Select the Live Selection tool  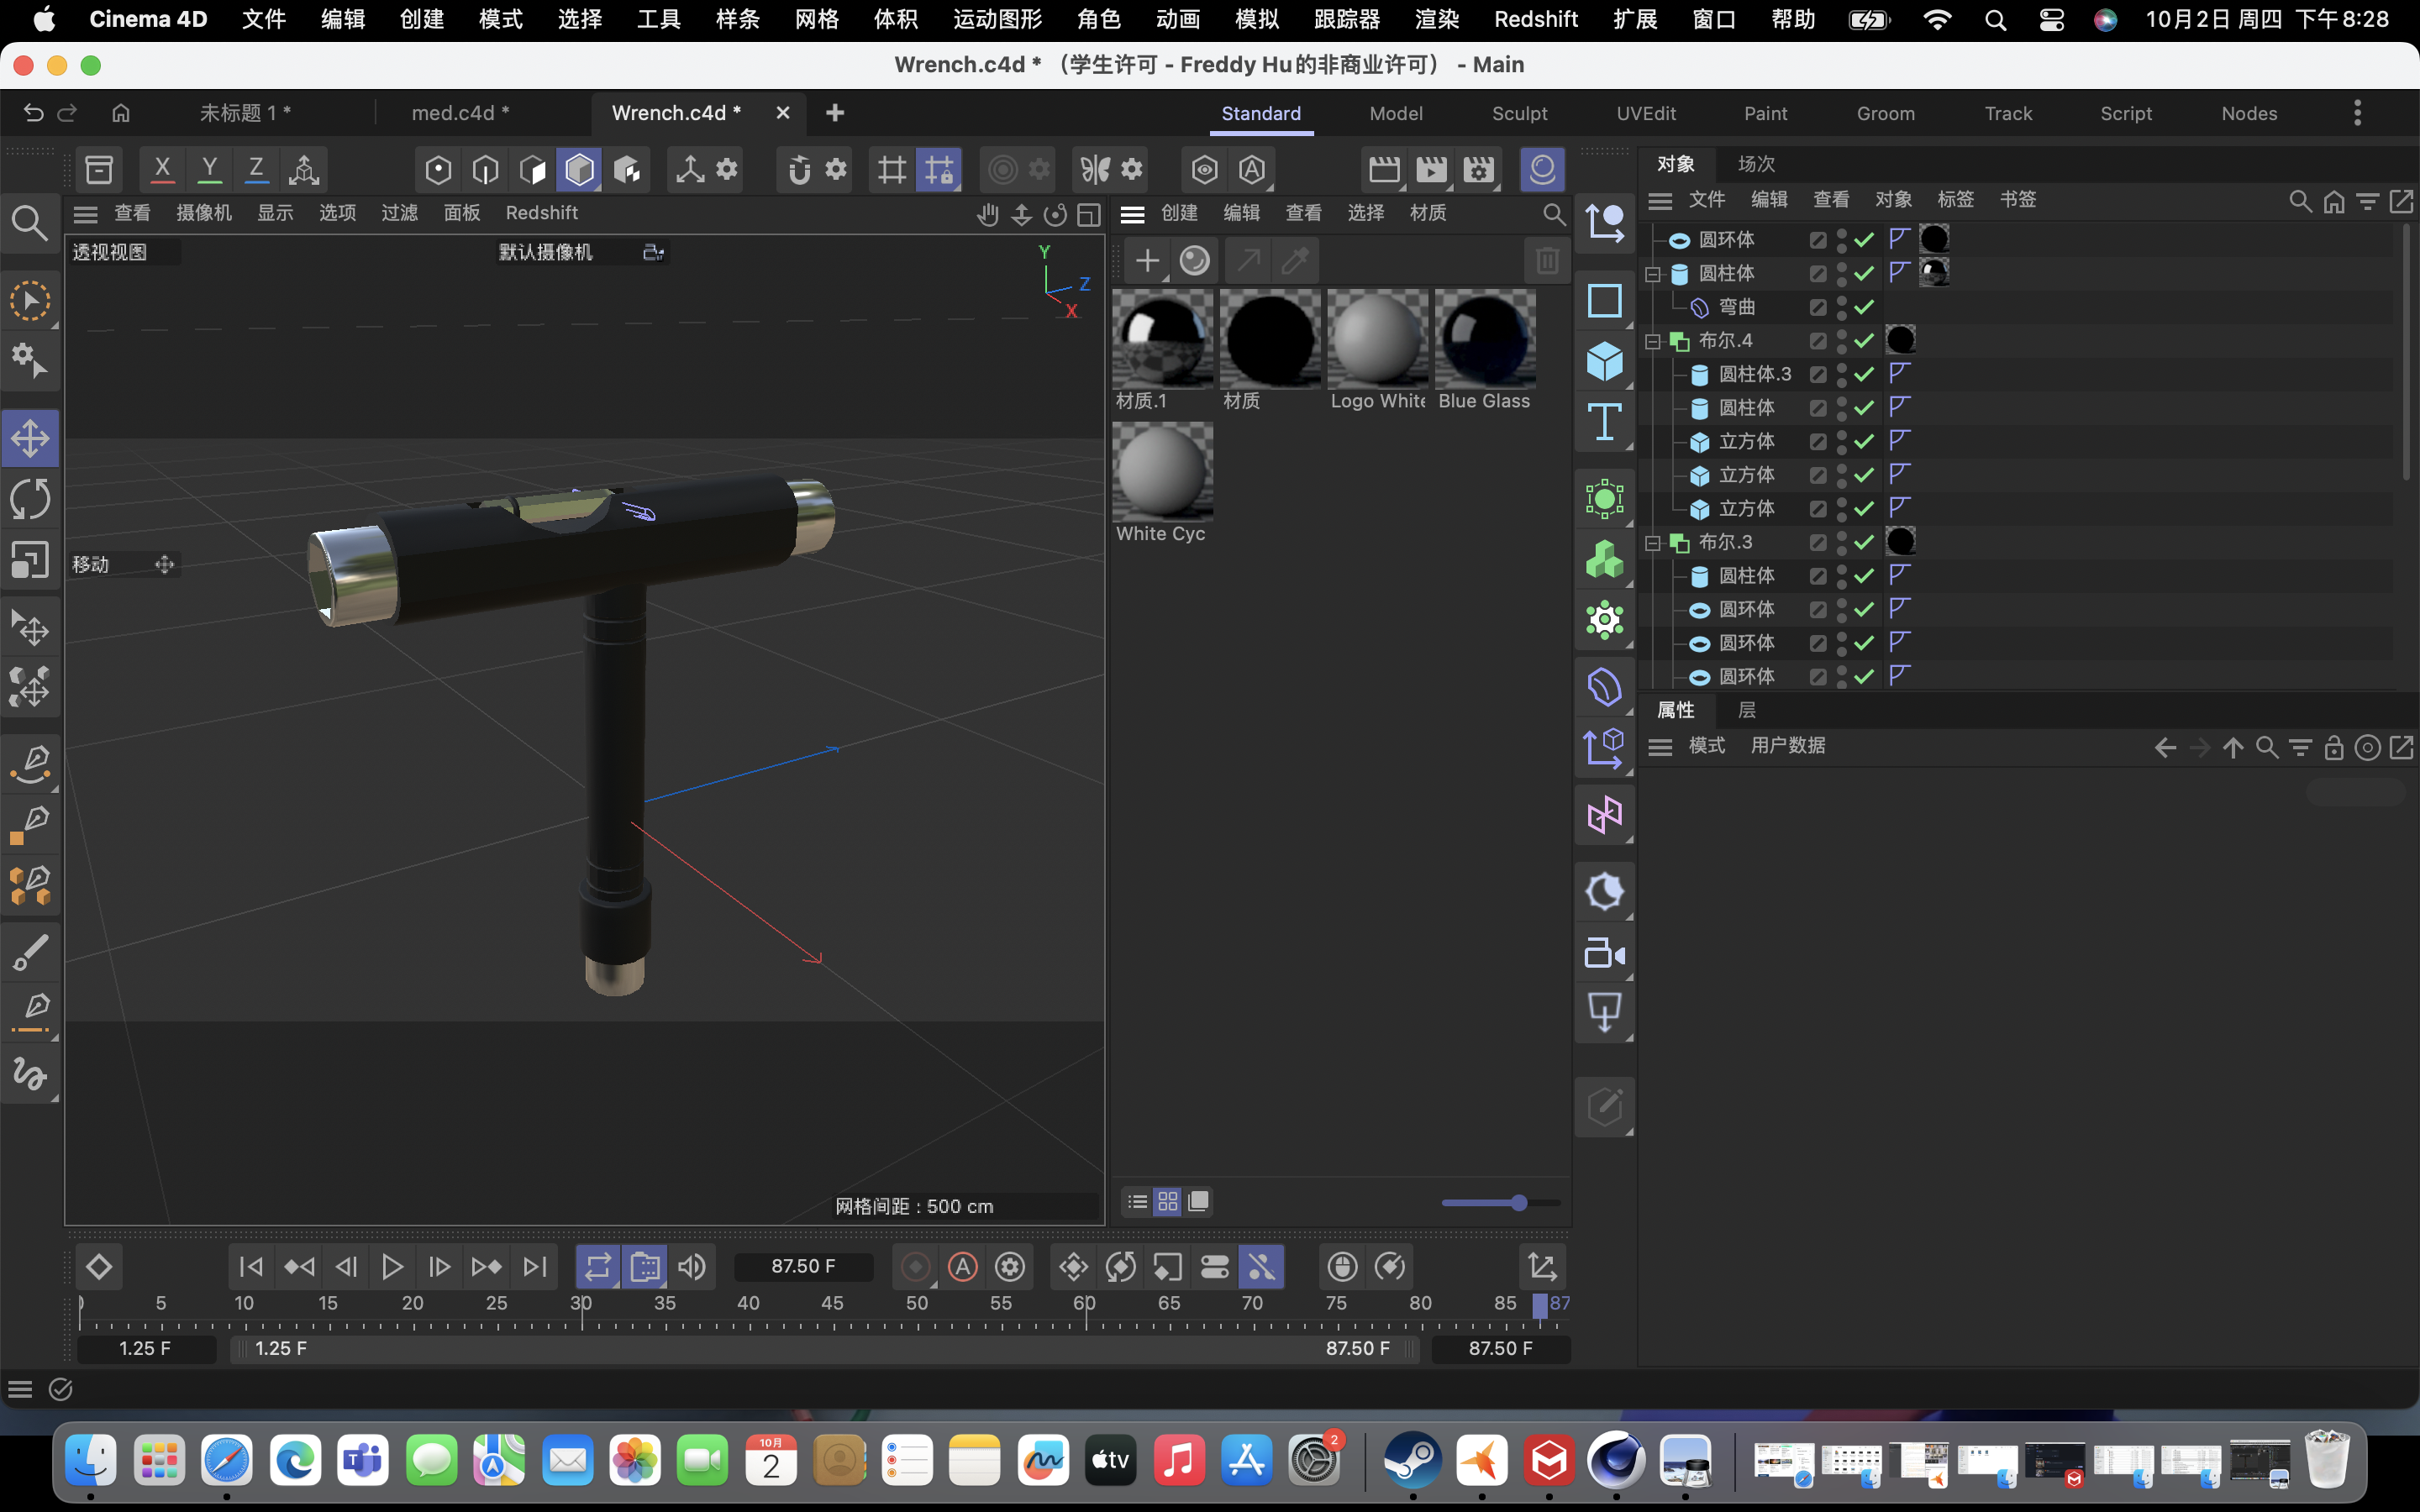tap(30, 300)
